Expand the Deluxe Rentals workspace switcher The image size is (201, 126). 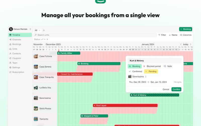30,29
